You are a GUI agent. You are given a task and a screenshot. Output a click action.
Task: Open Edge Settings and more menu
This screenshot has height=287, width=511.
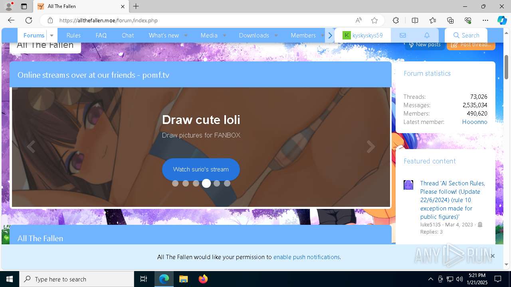click(x=485, y=20)
